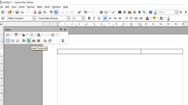Click the New document icon
188x105 pixels.
tap(3, 12)
